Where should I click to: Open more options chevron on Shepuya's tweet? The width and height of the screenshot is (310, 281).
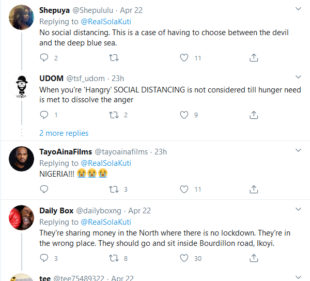[x=298, y=9]
